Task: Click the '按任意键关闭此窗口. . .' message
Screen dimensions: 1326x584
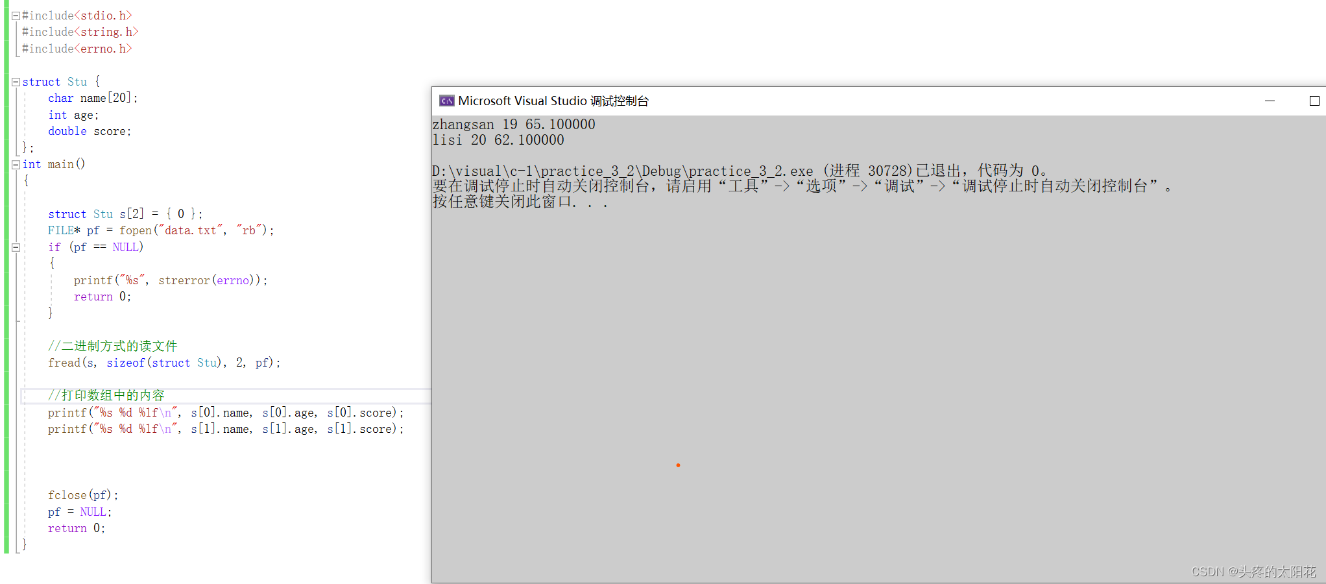Action: pyautogui.click(x=520, y=202)
